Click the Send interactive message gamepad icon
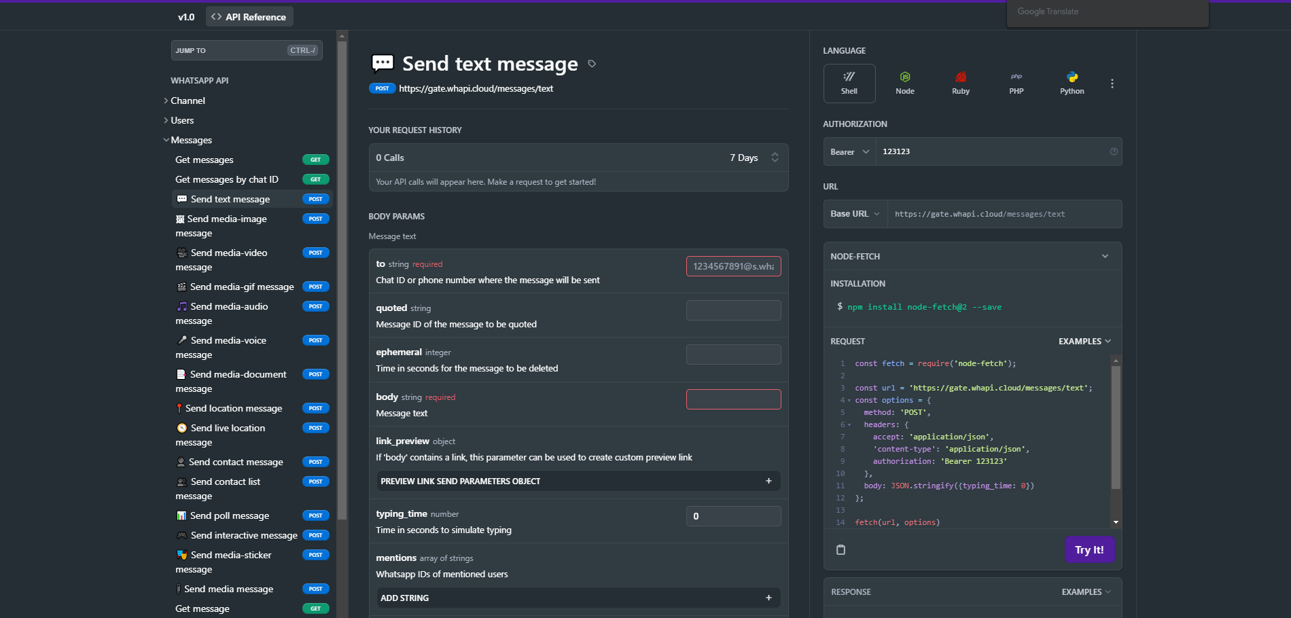The image size is (1291, 618). [x=181, y=535]
